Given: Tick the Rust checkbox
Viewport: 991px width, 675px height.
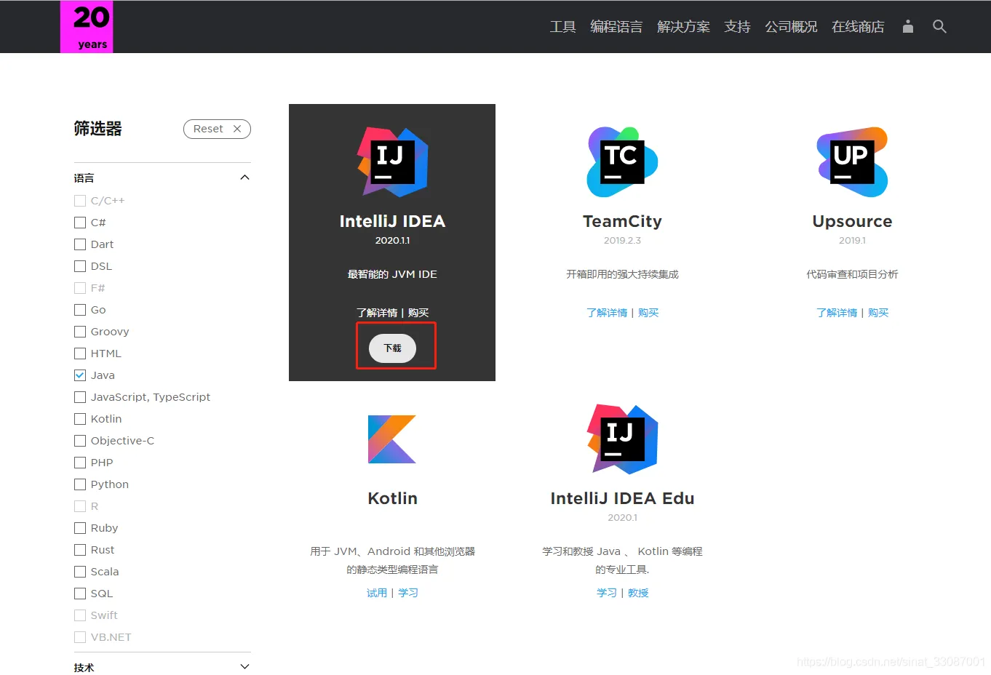Looking at the screenshot, I should point(80,550).
